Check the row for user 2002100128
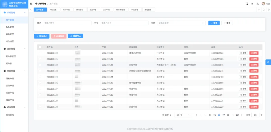271x132 pixels. pyautogui.click(x=40, y=95)
